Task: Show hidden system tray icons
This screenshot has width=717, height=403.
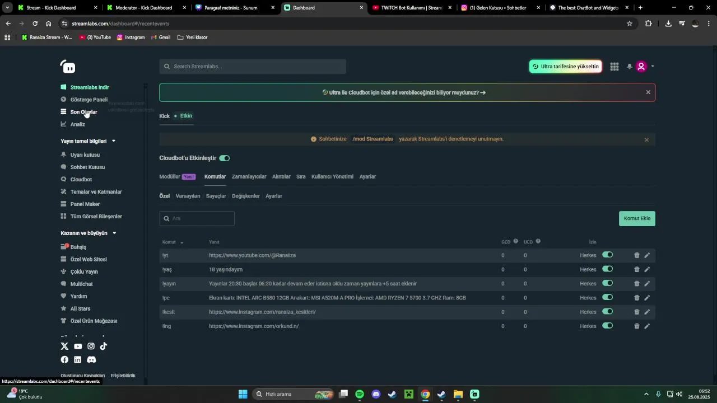Action: point(646,394)
